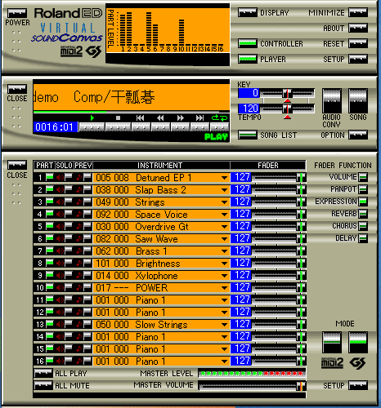Skip to the next song
The height and width of the screenshot is (408, 381).
199,126
